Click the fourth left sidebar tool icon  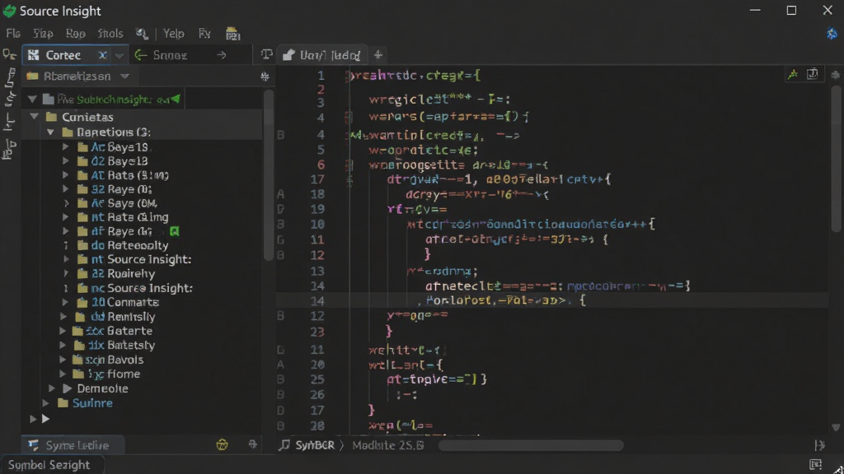point(10,150)
